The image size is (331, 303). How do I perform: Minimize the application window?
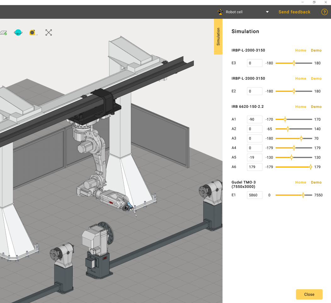302,2
